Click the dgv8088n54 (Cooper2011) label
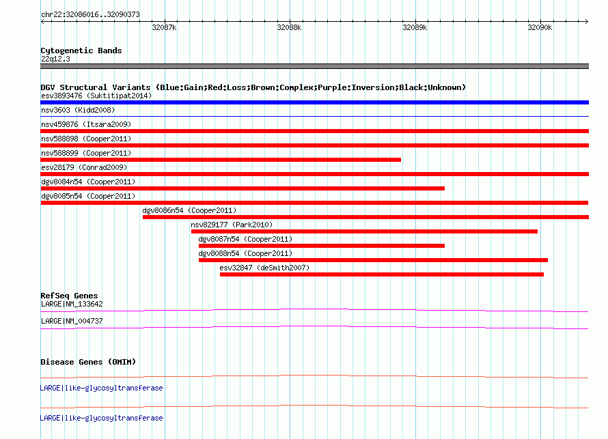This screenshot has width=608, height=439. pos(245,253)
